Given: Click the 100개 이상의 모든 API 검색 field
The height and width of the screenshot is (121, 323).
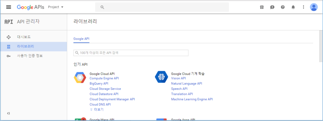Looking at the screenshot, I should point(131,53).
